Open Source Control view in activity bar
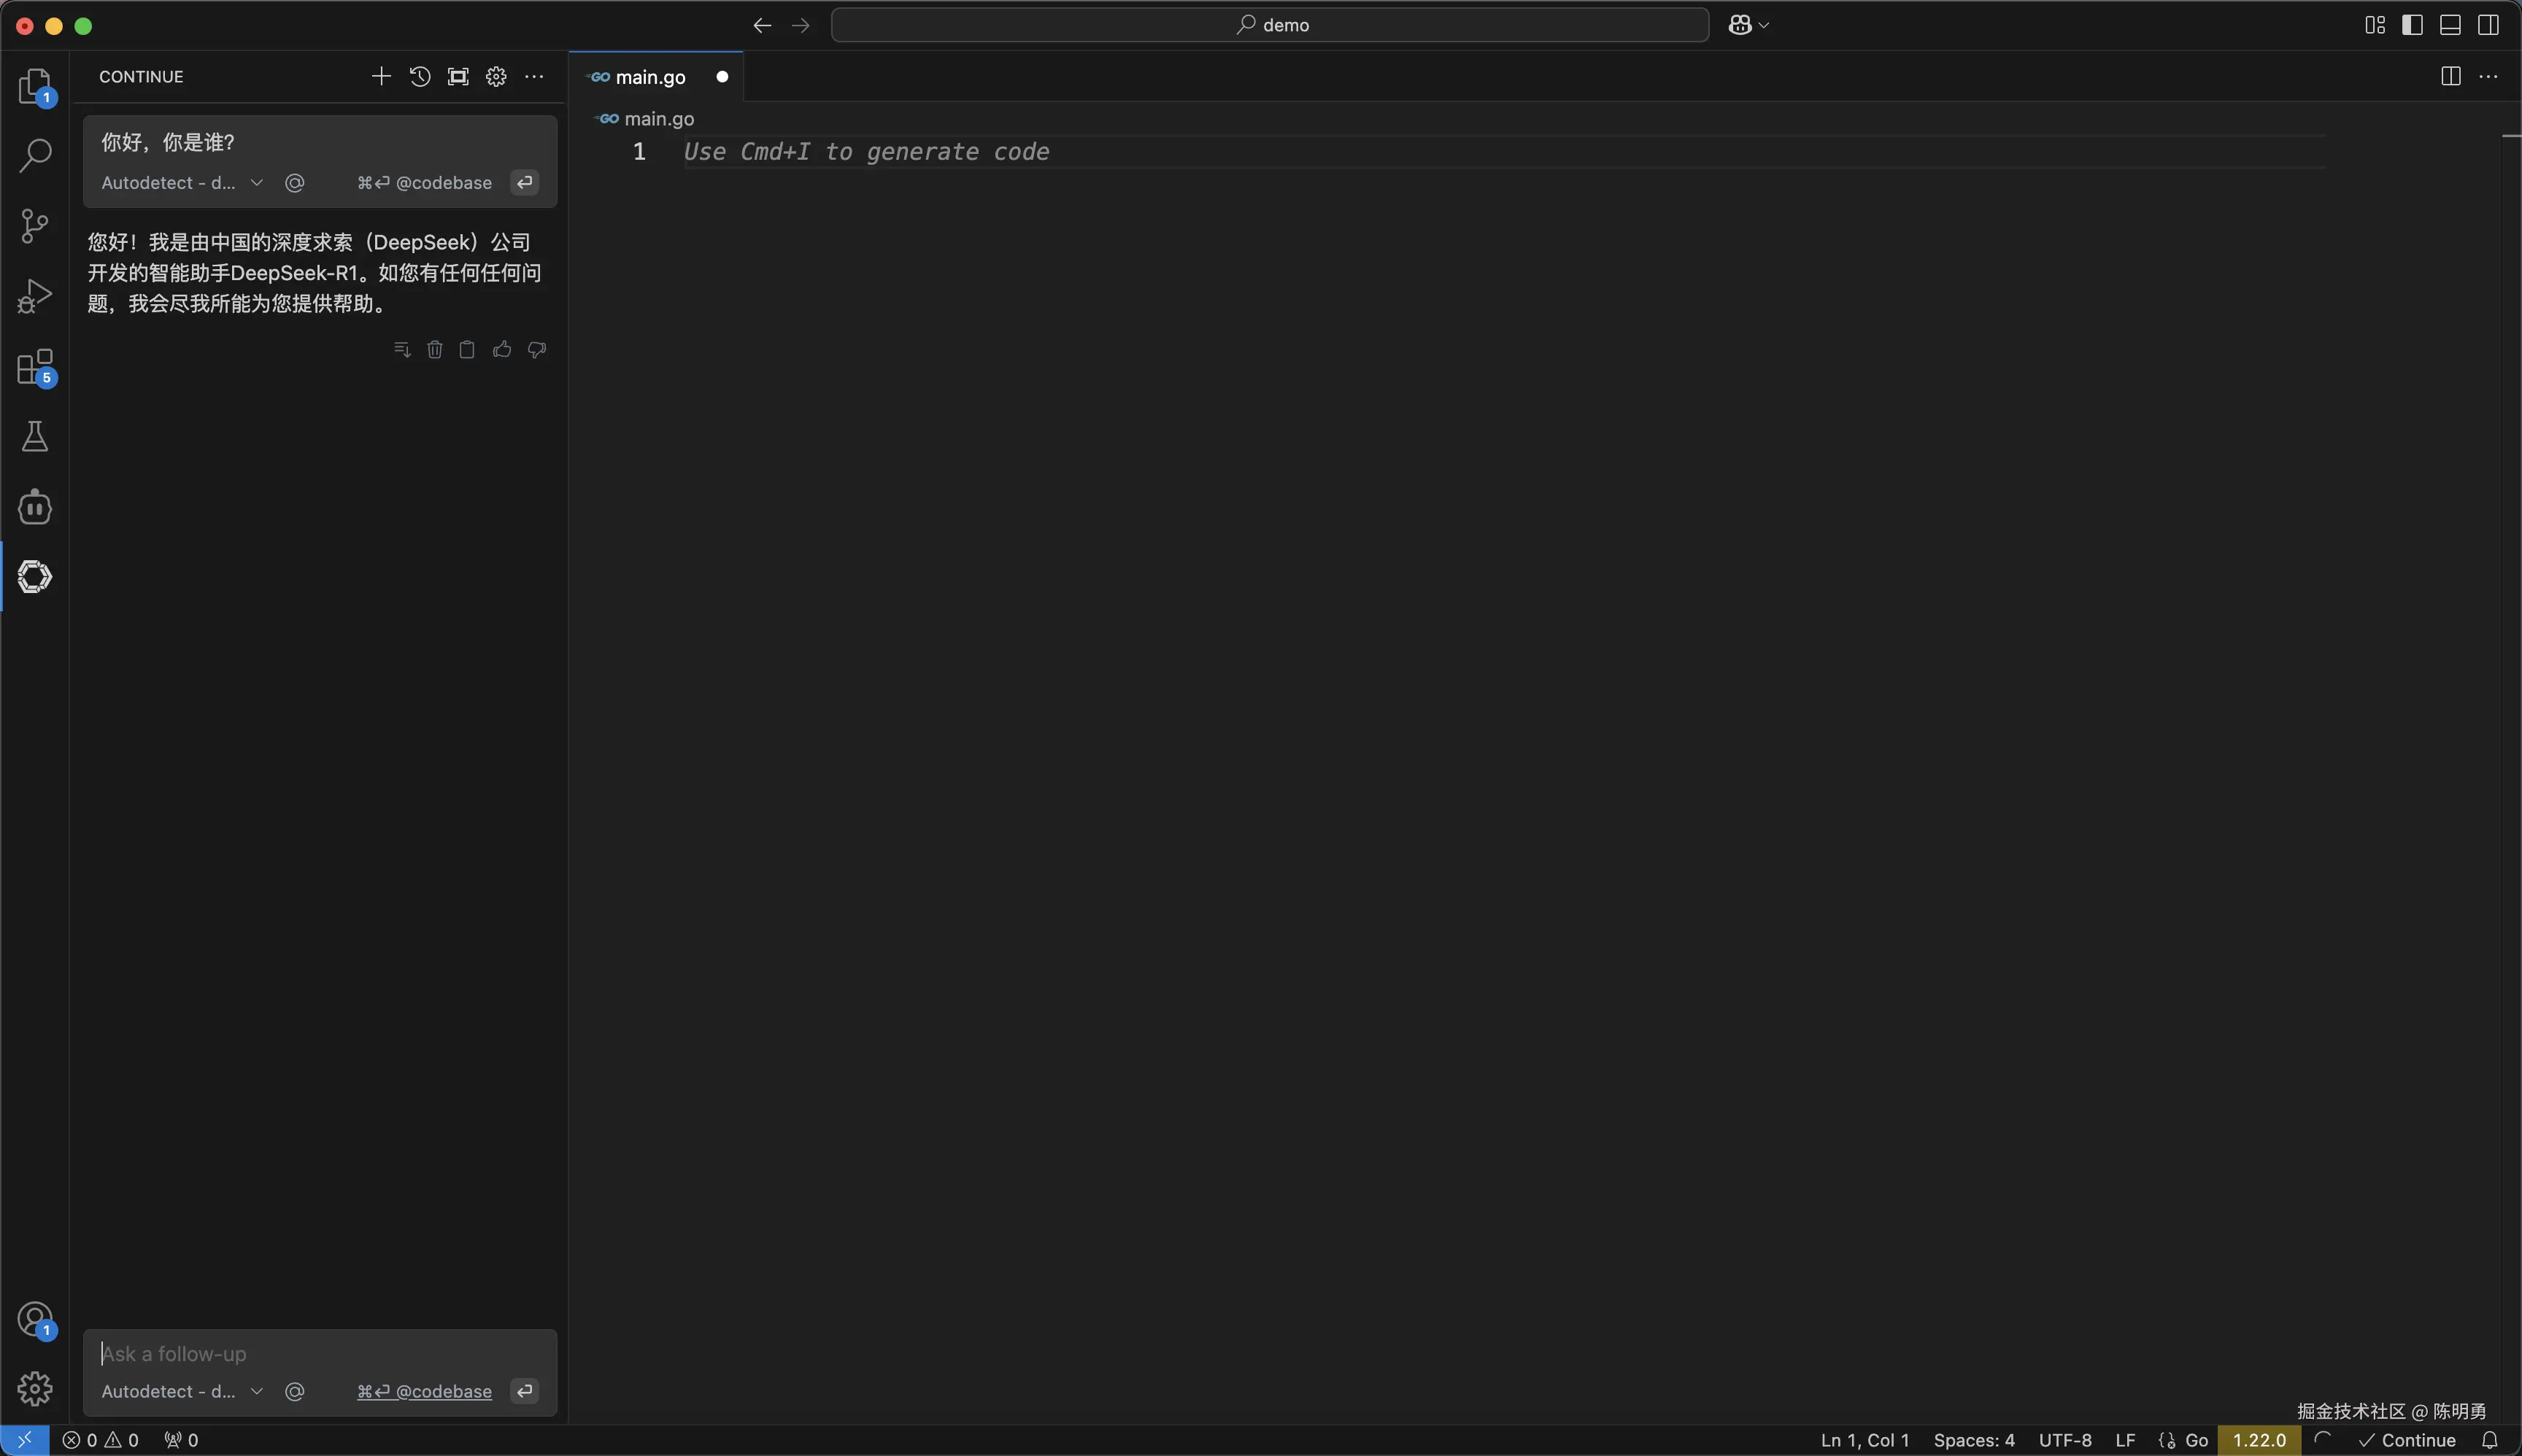 (x=35, y=225)
